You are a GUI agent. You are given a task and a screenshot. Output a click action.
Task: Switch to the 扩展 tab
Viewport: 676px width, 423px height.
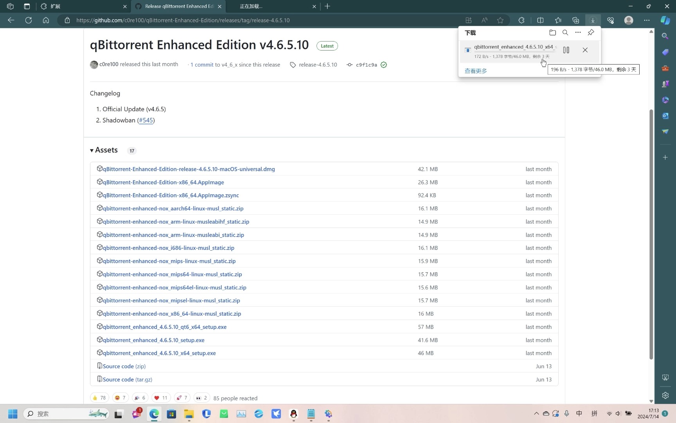(x=84, y=6)
